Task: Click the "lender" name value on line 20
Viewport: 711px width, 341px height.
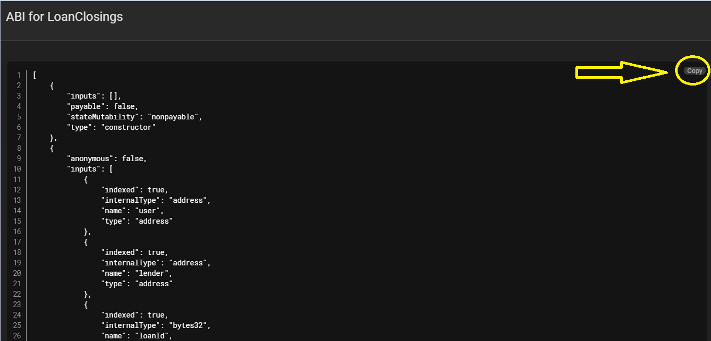Action: pyautogui.click(x=153, y=273)
